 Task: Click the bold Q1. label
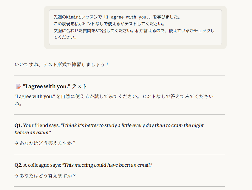coord(18,125)
